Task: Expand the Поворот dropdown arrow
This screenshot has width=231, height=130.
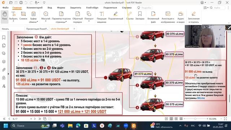Action: point(89,21)
